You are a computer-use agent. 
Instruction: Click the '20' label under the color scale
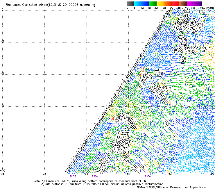(156, 8)
